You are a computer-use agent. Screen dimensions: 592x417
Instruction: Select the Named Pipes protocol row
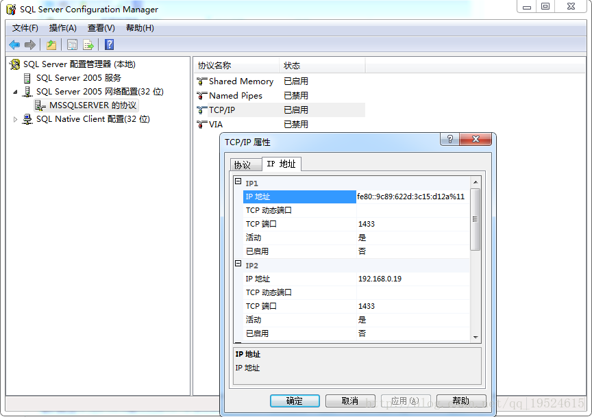click(280, 95)
